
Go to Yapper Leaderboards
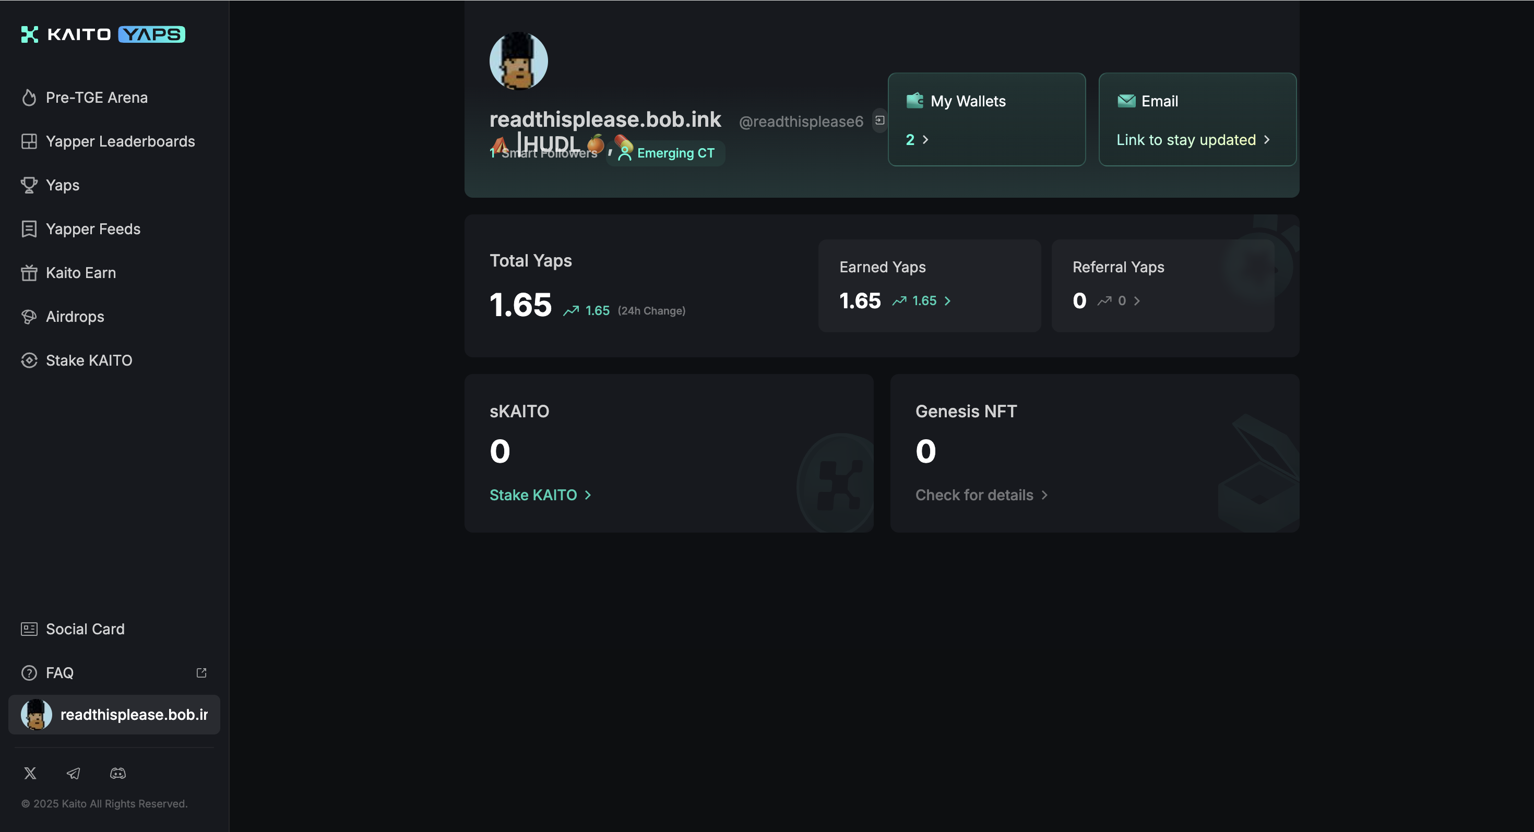point(114,142)
